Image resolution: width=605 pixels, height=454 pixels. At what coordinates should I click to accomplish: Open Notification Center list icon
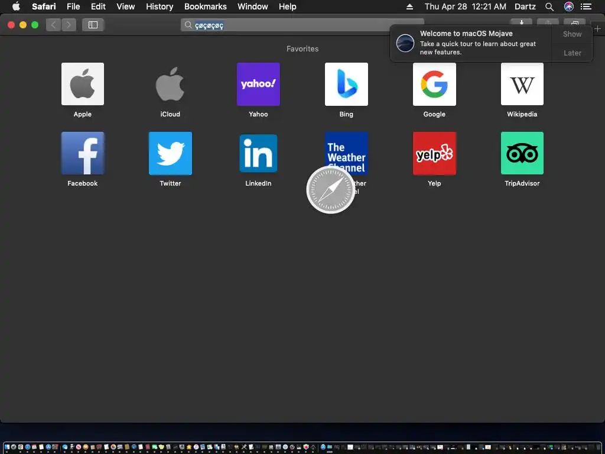tap(586, 7)
